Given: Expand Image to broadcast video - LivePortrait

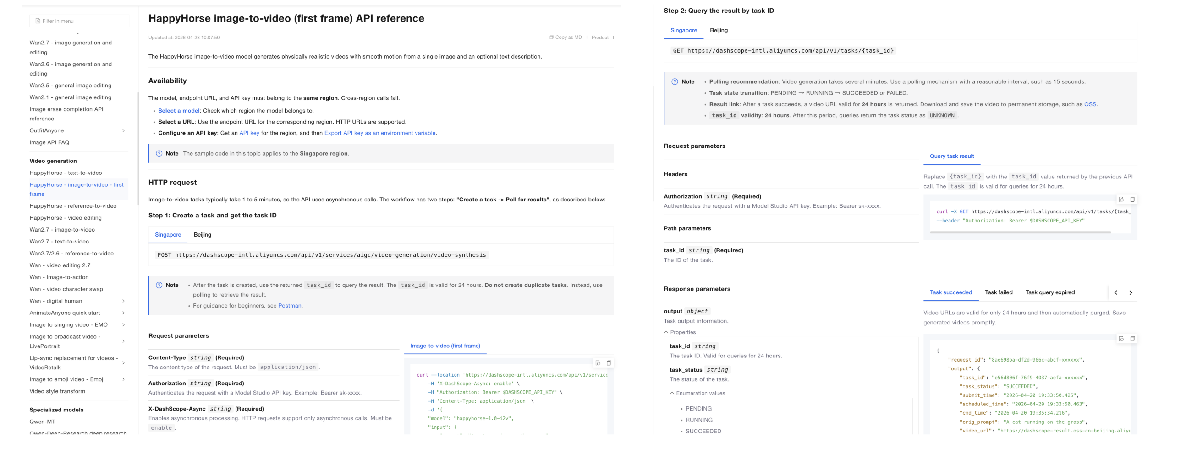Looking at the screenshot, I should pyautogui.click(x=123, y=342).
